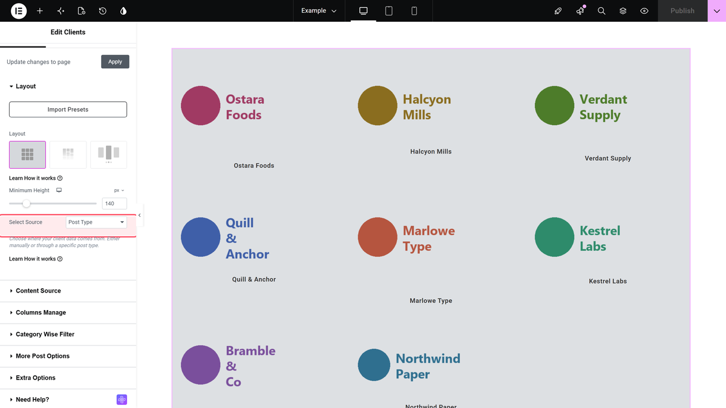Click the Marlowe Type caption text
The height and width of the screenshot is (408, 726).
click(x=431, y=300)
